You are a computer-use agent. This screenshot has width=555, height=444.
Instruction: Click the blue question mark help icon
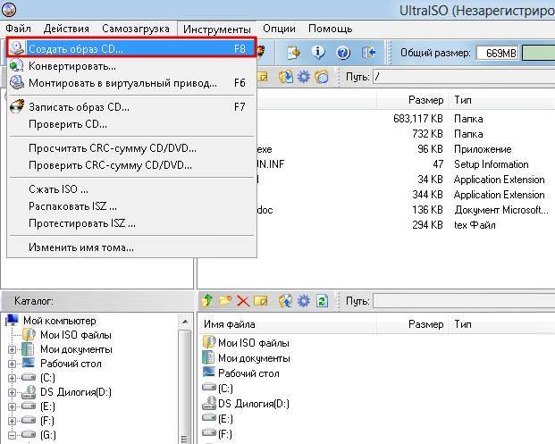[x=343, y=53]
